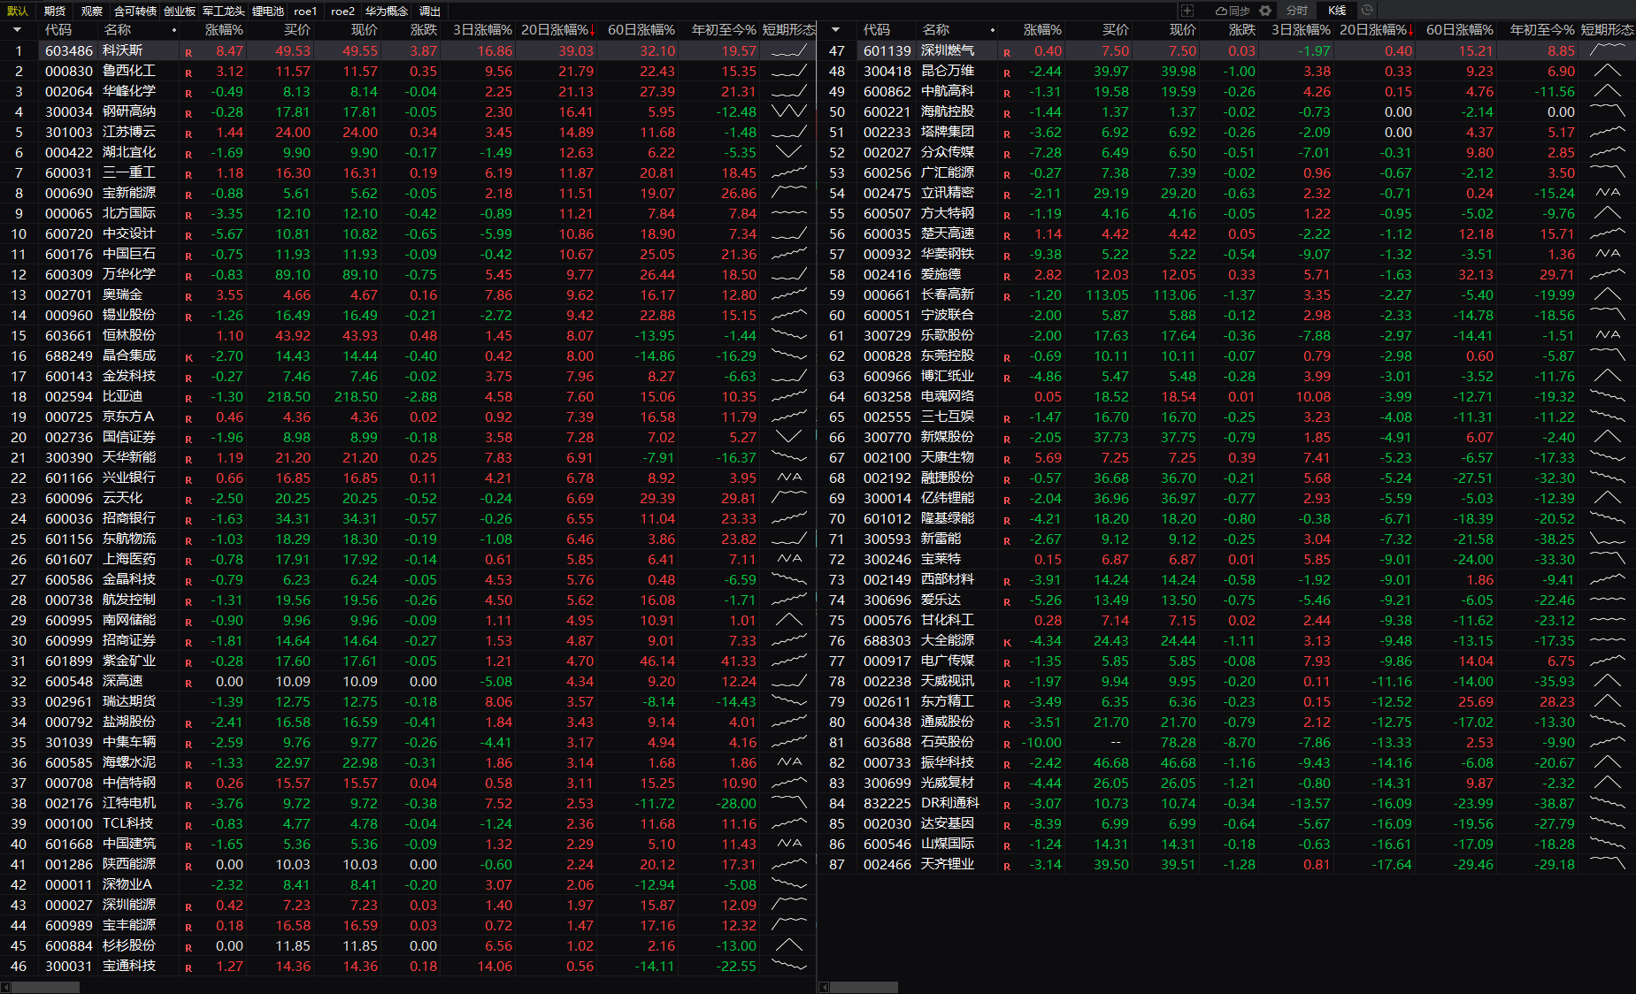Click the add-panel plus icon in top toolbar
Viewport: 1636px width, 994px height.
tap(1187, 11)
